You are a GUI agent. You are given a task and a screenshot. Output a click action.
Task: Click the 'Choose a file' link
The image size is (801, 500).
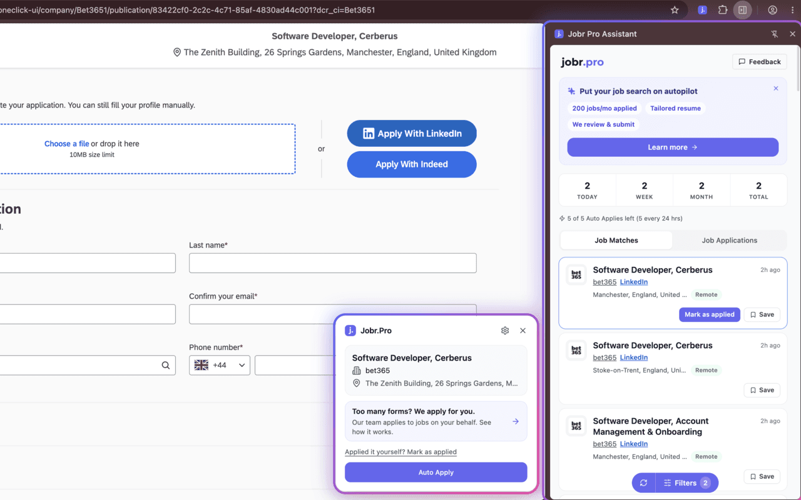(x=66, y=144)
